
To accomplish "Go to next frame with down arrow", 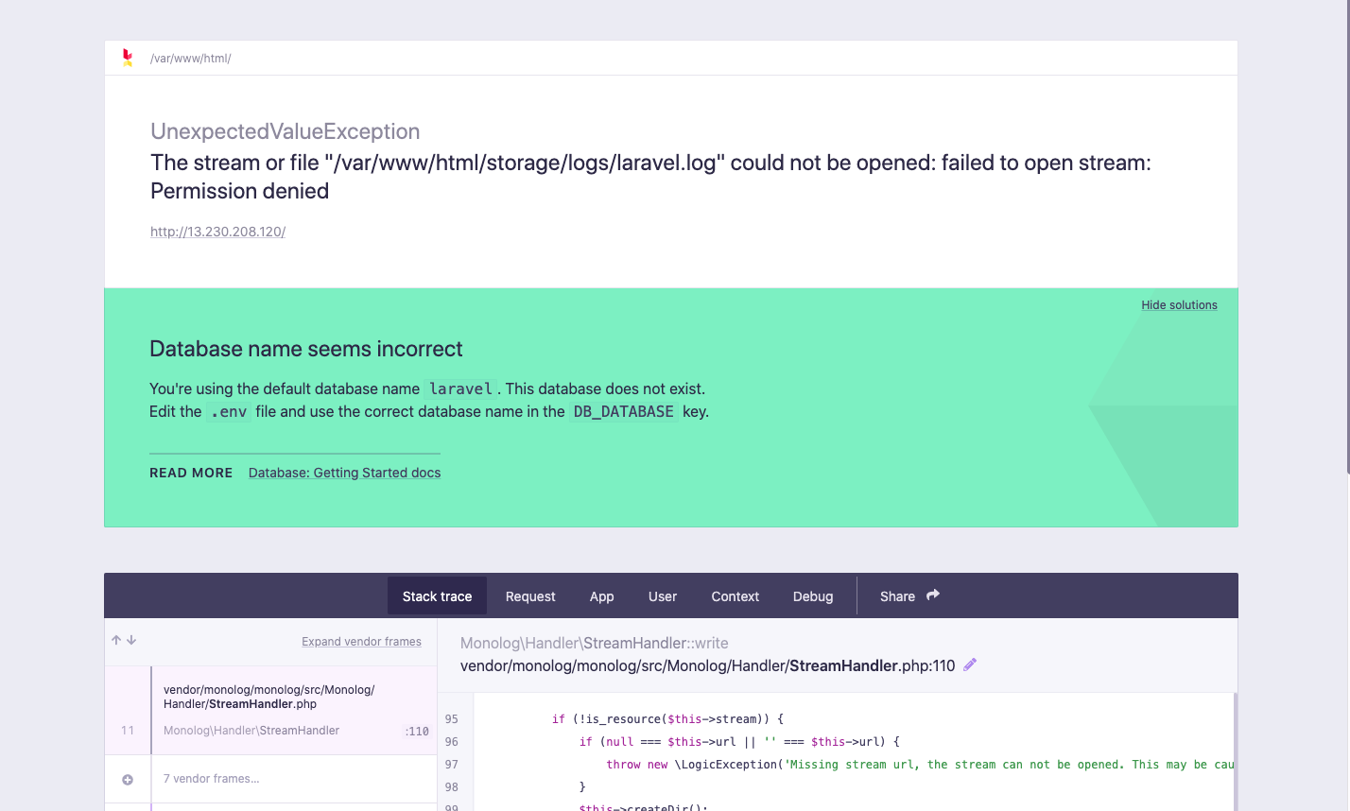I will [x=131, y=641].
